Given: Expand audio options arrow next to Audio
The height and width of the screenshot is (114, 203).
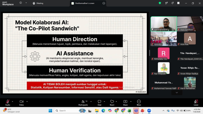Looking at the screenshot, I should pyautogui.click(x=12, y=102).
